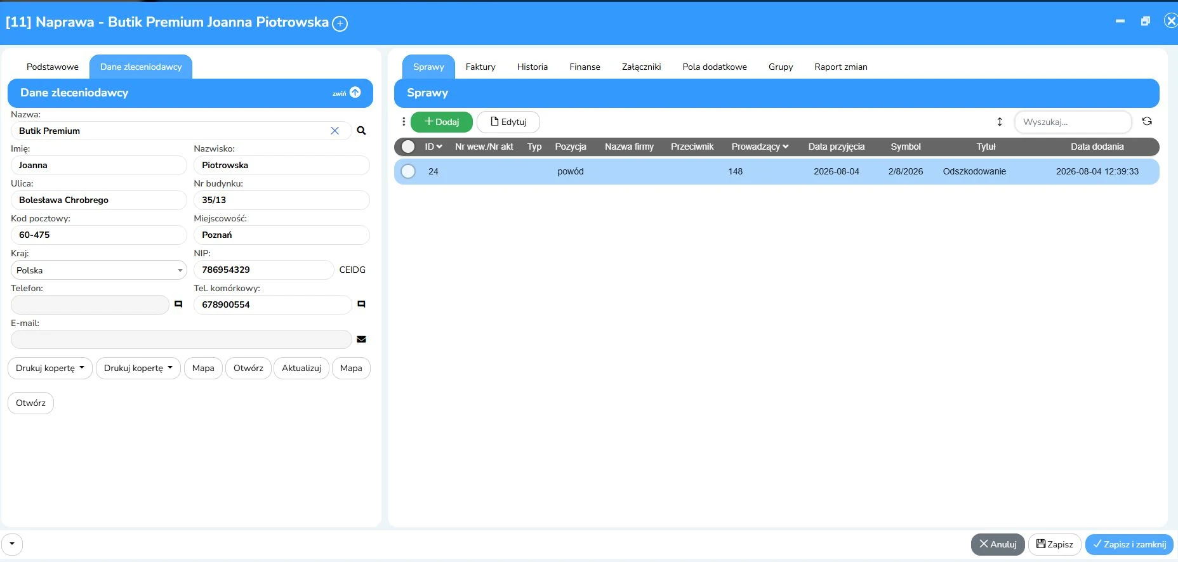The image size is (1178, 562).
Task: Open the Kraj dropdown showing Polska
Action: pyautogui.click(x=98, y=270)
